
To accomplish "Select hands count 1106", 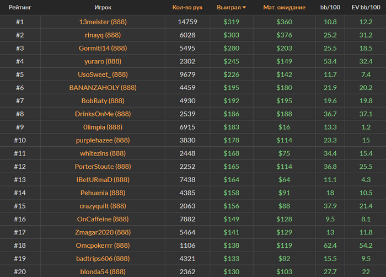I will (x=187, y=245).
